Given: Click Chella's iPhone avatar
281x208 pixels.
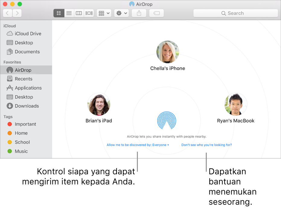Looking at the screenshot, I should (x=168, y=52).
